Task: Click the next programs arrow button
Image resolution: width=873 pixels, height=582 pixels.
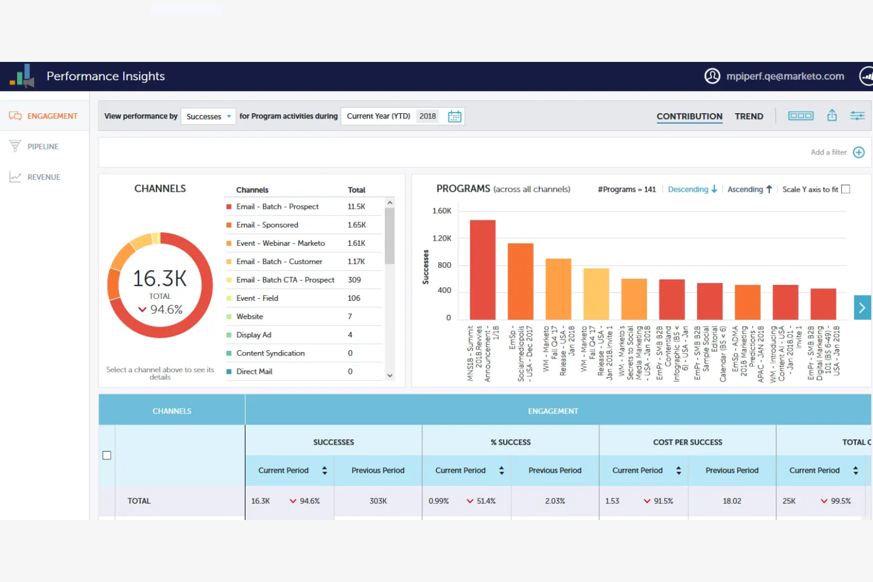Action: (862, 307)
